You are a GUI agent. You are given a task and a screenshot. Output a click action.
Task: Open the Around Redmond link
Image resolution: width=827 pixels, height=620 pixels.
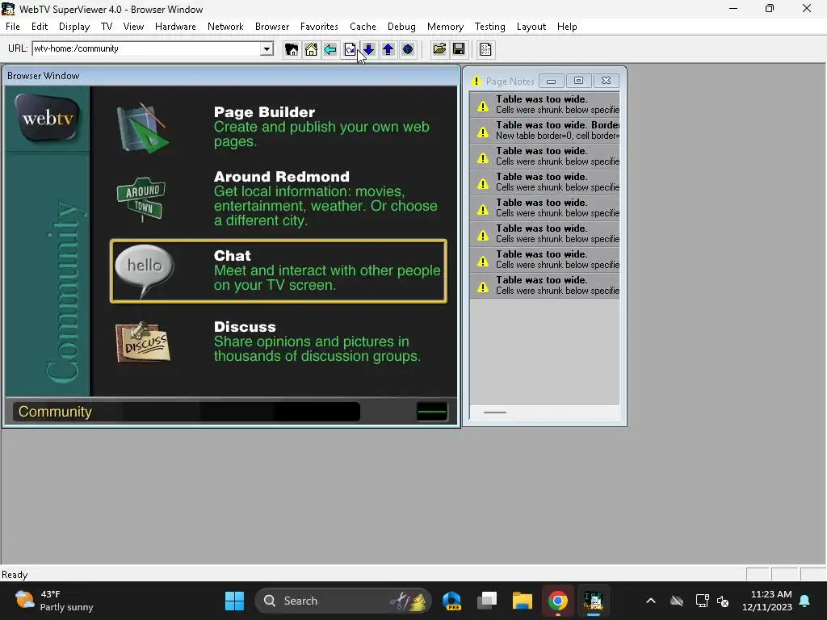[282, 176]
